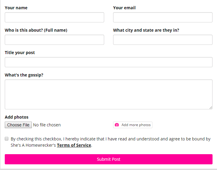Click the What's the gossip? label
The height and width of the screenshot is (170, 217).
pyautogui.click(x=24, y=75)
